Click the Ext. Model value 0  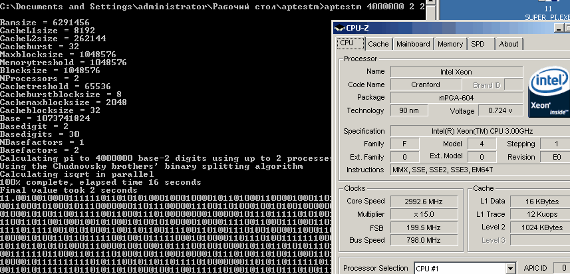482,157
